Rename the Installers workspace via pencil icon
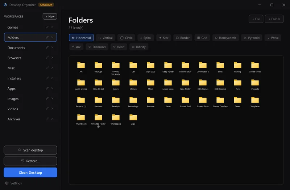The image size is (290, 190). (47, 78)
